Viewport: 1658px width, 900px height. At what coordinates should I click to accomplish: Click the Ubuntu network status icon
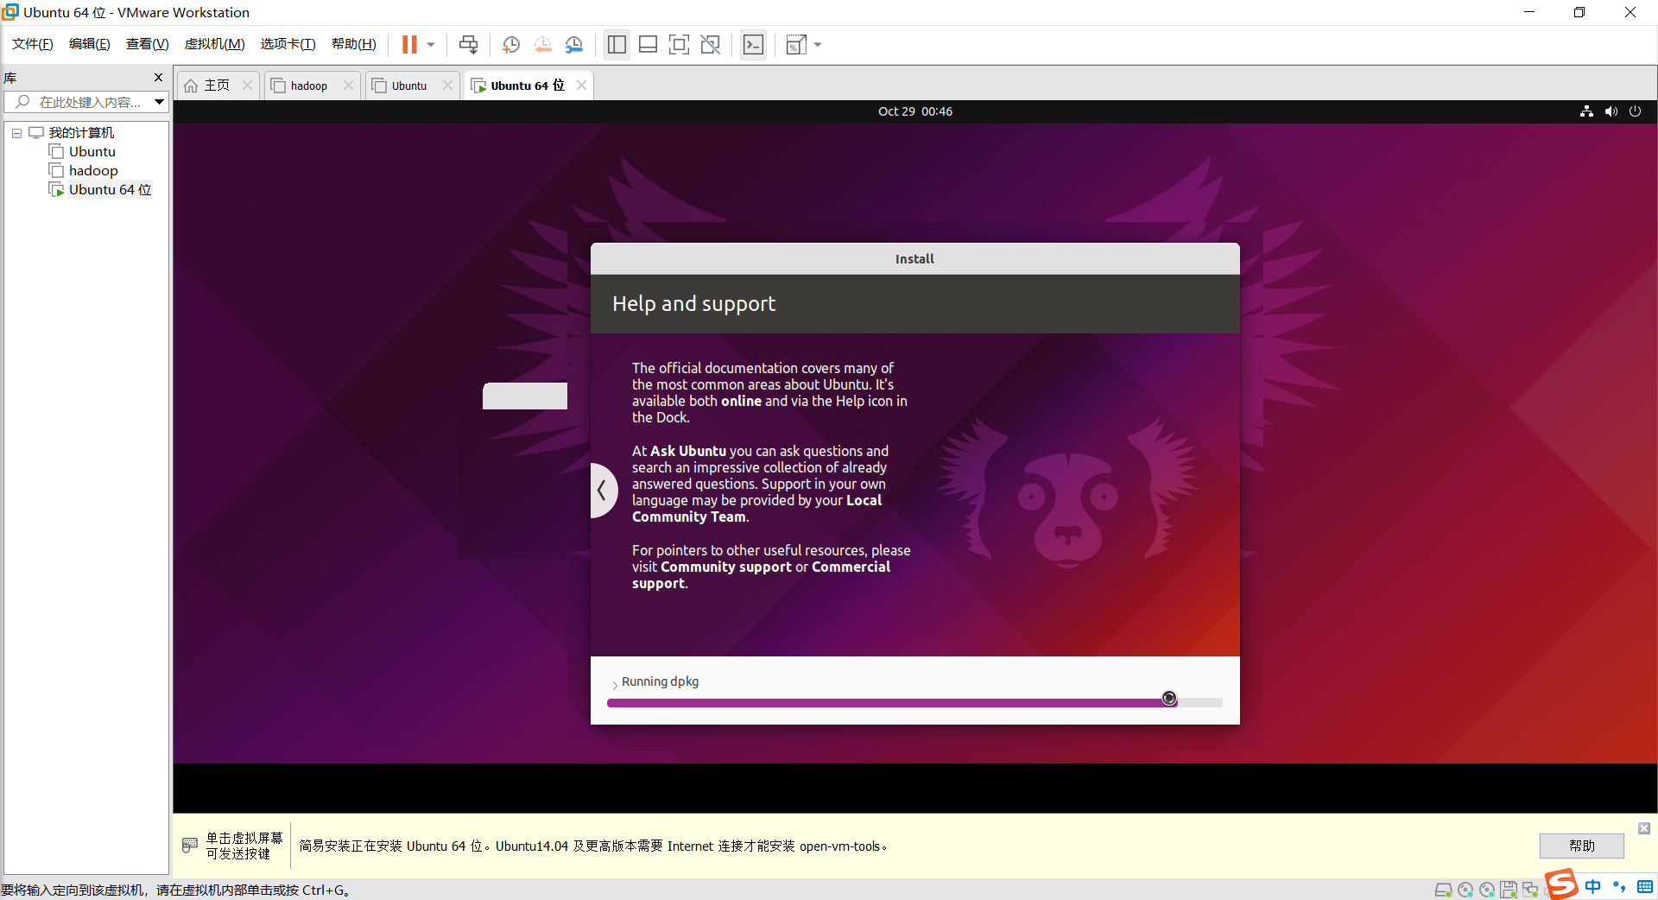(x=1586, y=111)
